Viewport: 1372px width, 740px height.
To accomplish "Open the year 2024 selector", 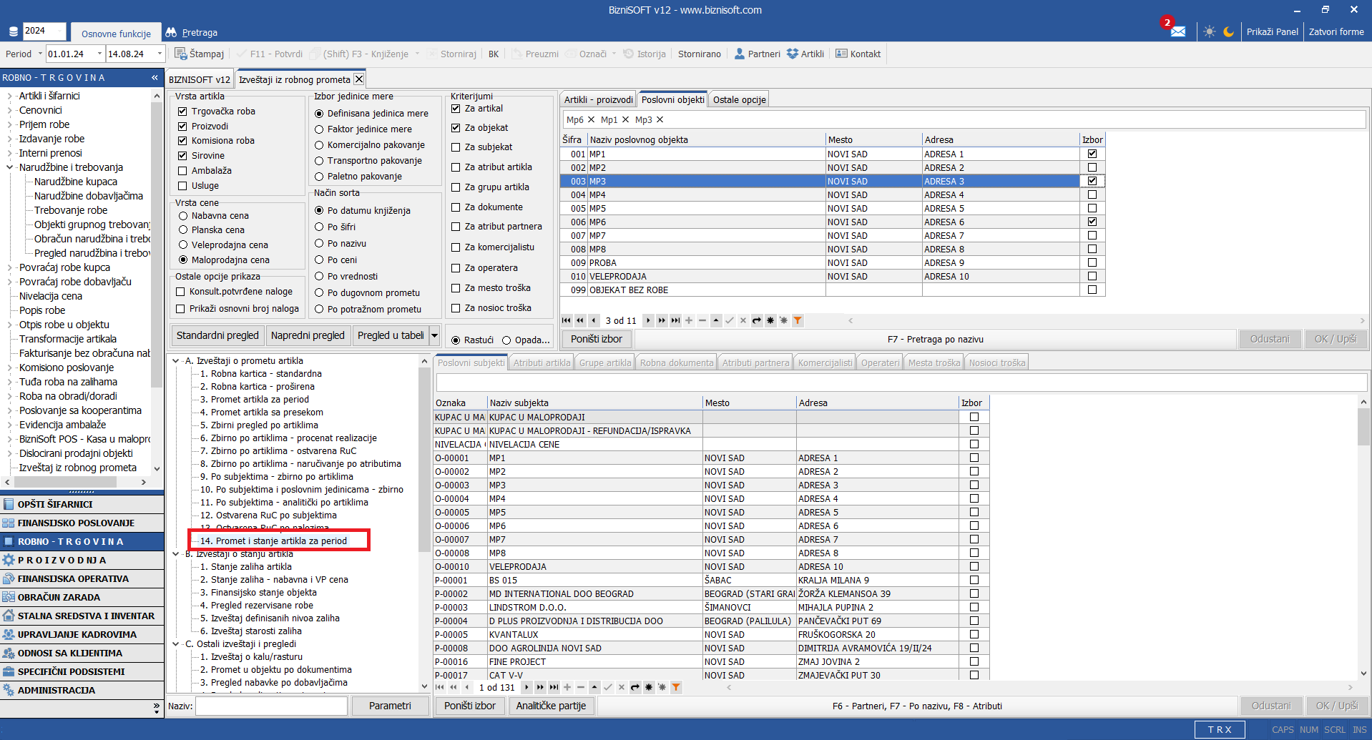I will 44,31.
